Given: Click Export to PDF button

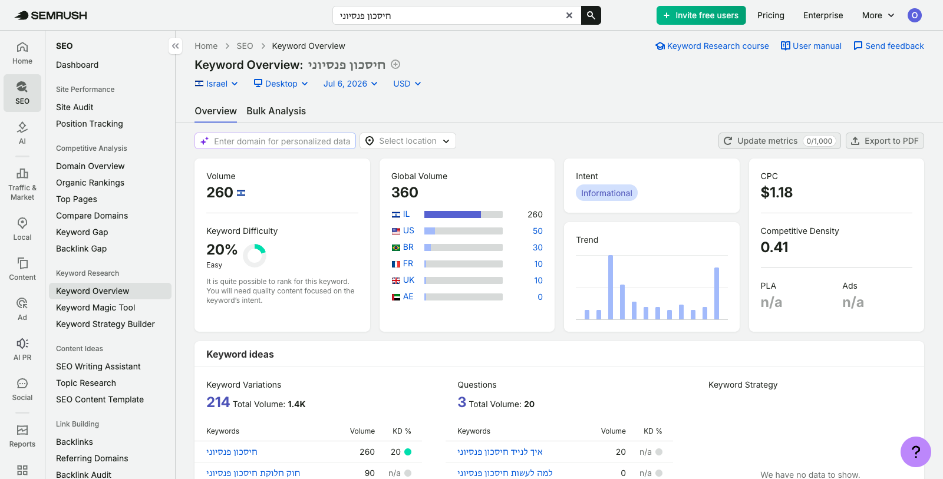Looking at the screenshot, I should tap(885, 141).
